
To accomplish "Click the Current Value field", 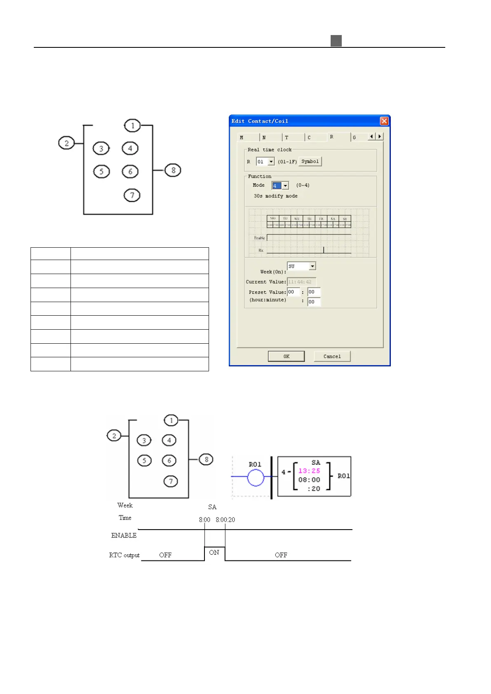I will coord(302,282).
